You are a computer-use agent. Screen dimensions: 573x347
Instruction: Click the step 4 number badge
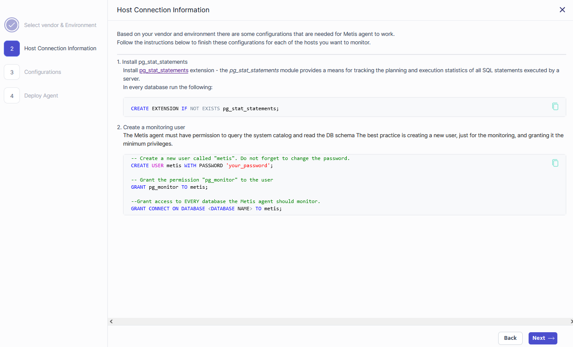[12, 96]
